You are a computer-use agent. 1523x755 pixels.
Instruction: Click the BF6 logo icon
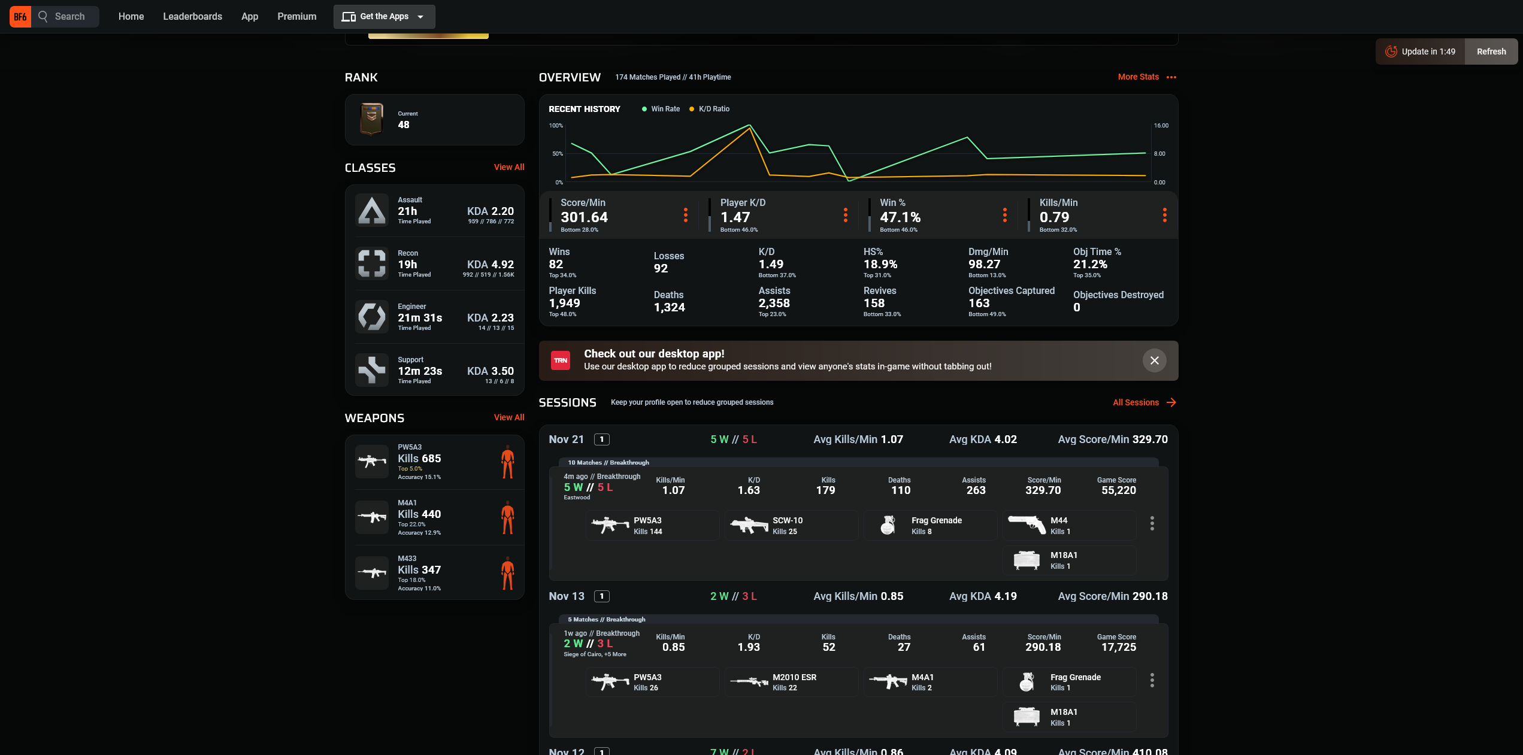(20, 17)
